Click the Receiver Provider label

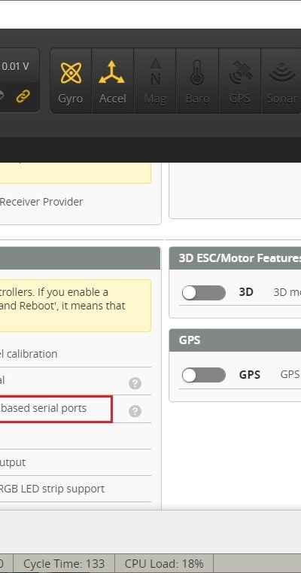[x=41, y=202]
